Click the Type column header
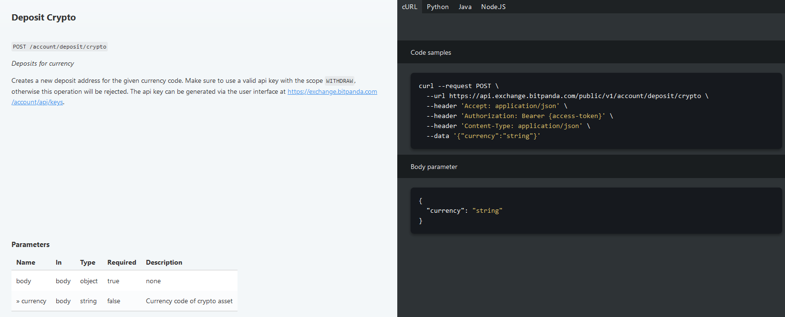This screenshot has height=317, width=785. (x=88, y=262)
